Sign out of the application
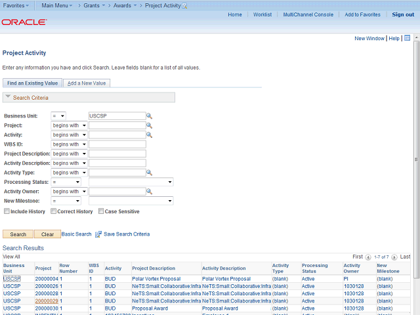Image resolution: width=420 pixels, height=315 pixels. pos(403,14)
